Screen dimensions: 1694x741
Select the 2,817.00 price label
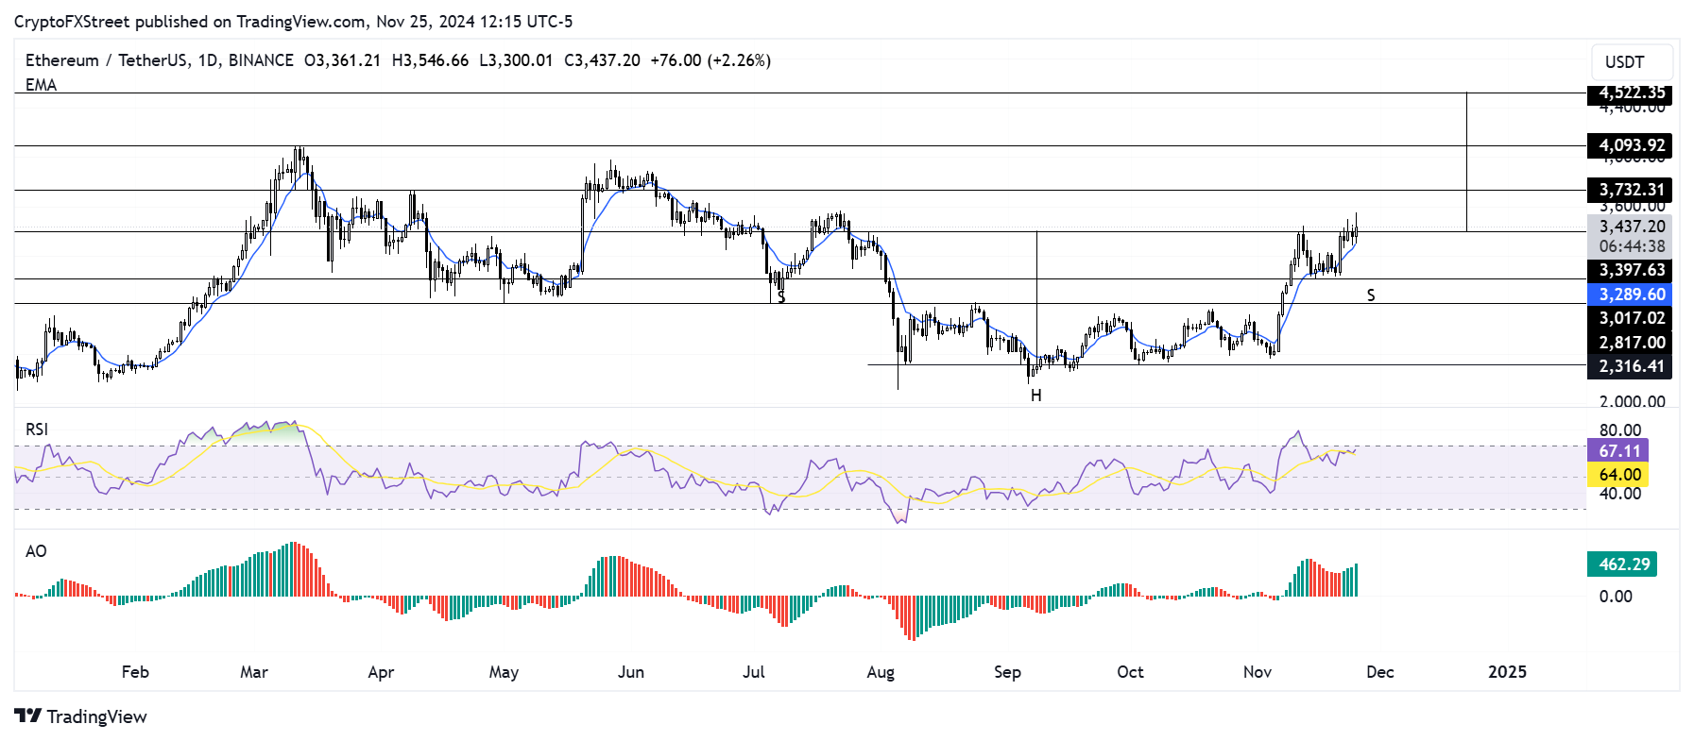(x=1630, y=343)
